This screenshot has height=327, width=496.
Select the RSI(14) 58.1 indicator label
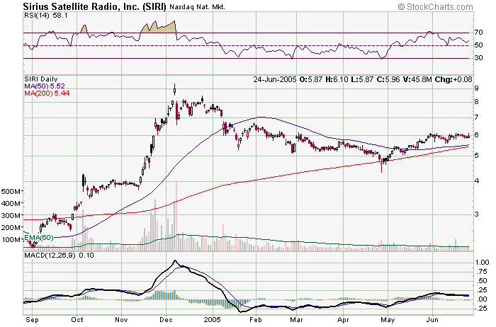(46, 16)
